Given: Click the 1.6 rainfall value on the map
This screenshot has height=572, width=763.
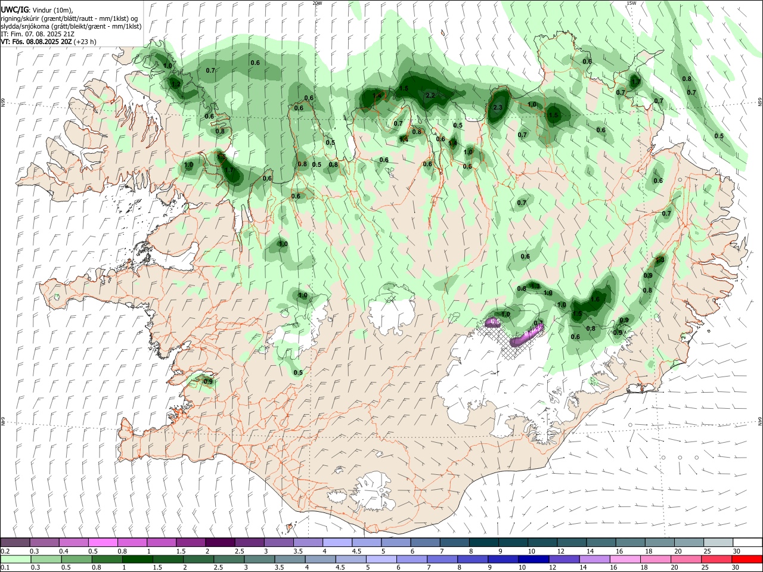Looking at the screenshot, I should [x=595, y=300].
